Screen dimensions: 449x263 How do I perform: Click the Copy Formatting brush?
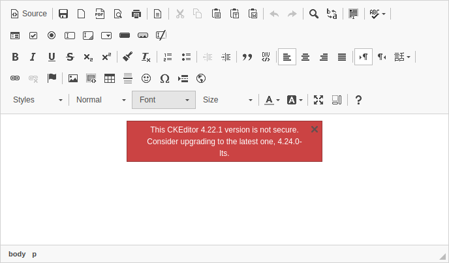128,57
